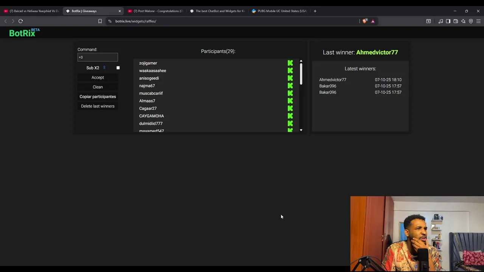484x272 pixels.
Task: Click last winner name Ahmedvictor77 in heading
Action: [377, 52]
